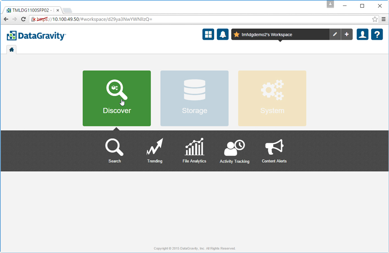Viewport: 389px width, 253px height.
Task: Click the browser address bar
Action: [204, 19]
